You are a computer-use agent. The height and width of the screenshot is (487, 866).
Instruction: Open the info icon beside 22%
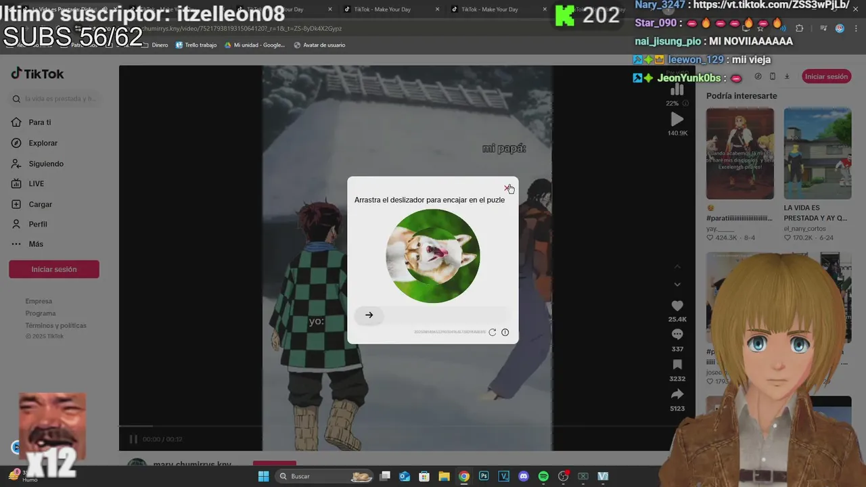click(685, 103)
